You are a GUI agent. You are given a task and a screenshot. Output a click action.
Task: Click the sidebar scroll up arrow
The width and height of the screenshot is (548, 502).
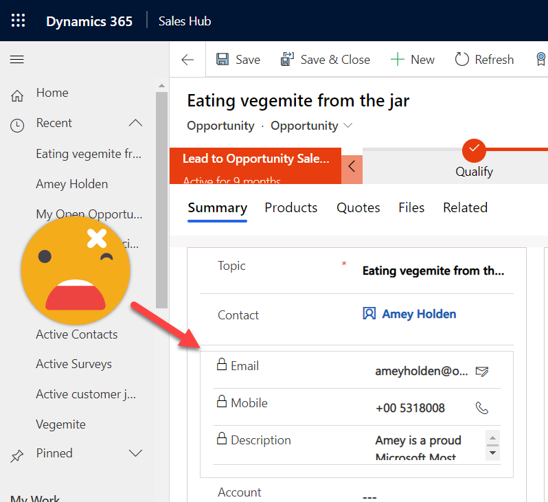click(161, 86)
